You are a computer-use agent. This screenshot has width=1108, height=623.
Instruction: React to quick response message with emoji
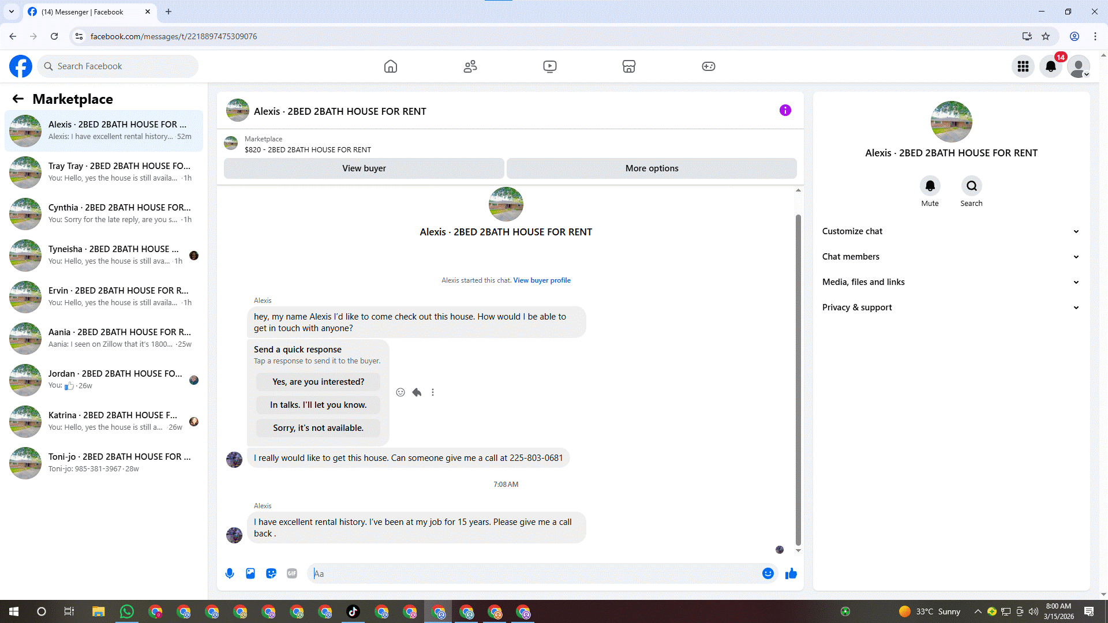tap(400, 392)
